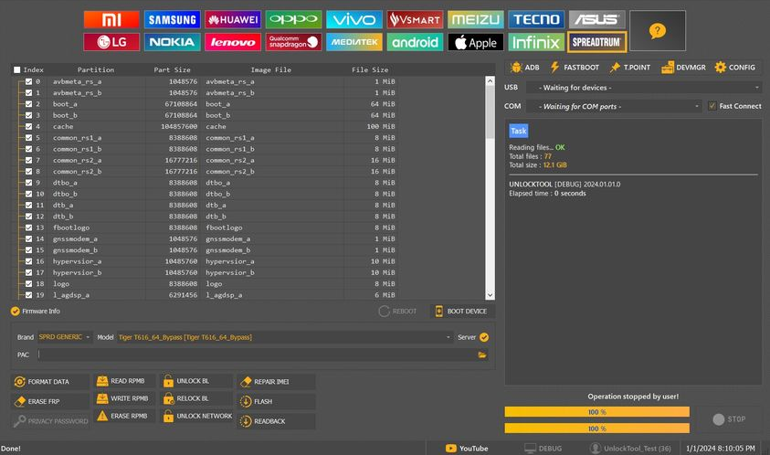Open the CONFIG settings tab

[x=735, y=68]
